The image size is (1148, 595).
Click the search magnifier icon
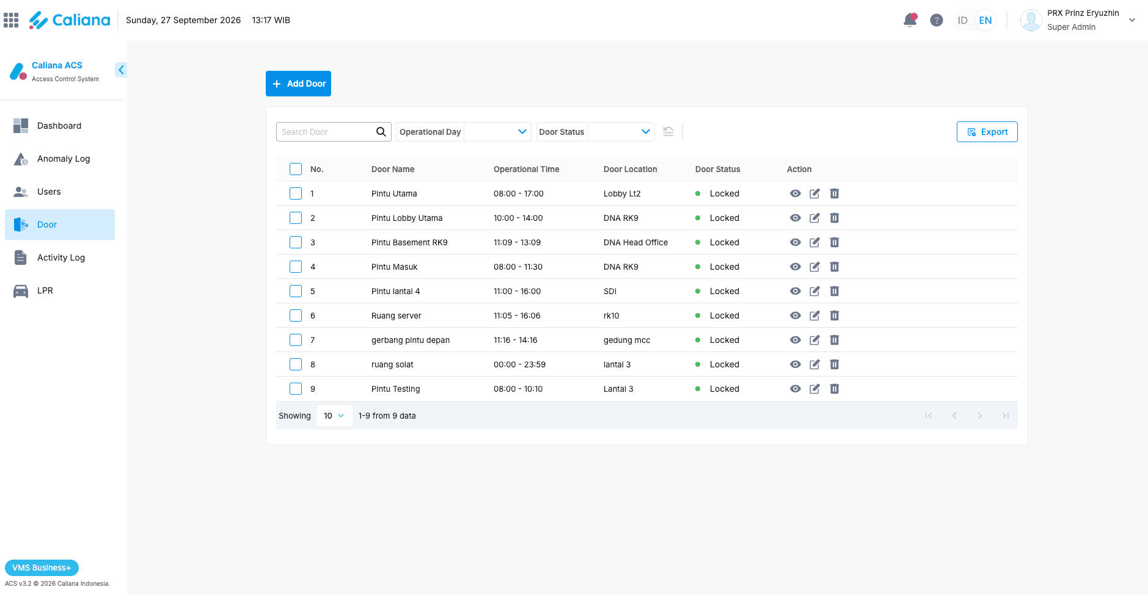[x=381, y=132]
